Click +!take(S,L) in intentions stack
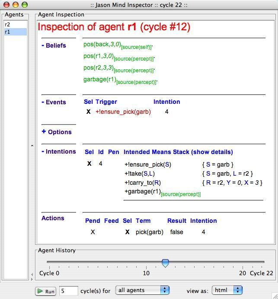This screenshot has height=299, width=278. coord(140,174)
